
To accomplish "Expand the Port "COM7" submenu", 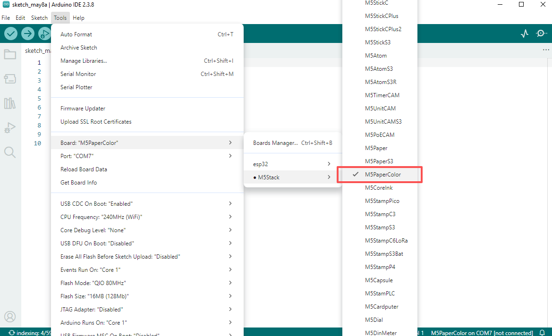I will (x=147, y=156).
